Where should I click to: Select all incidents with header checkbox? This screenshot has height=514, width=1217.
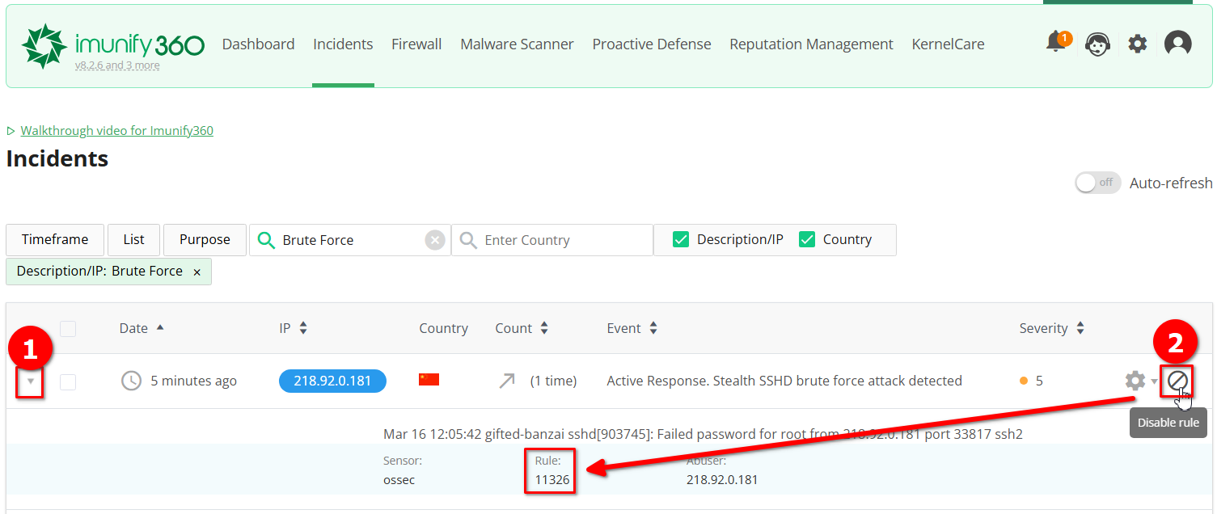pos(68,329)
